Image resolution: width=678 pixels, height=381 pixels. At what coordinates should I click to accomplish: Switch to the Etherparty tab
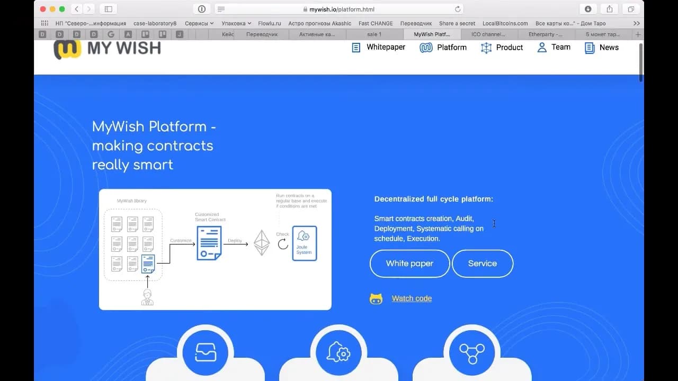[546, 34]
